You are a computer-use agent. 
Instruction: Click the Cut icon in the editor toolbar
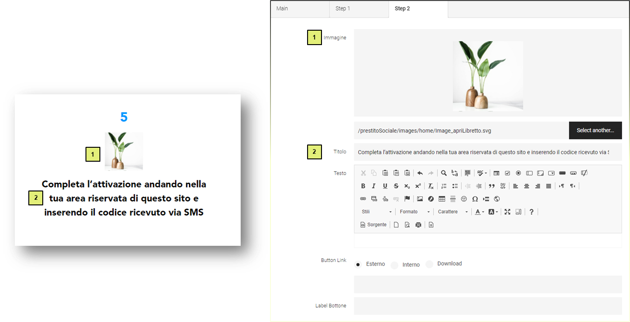[363, 173]
